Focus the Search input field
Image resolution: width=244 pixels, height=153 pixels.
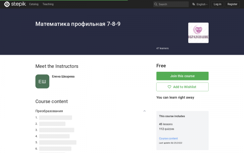(x=171, y=4)
